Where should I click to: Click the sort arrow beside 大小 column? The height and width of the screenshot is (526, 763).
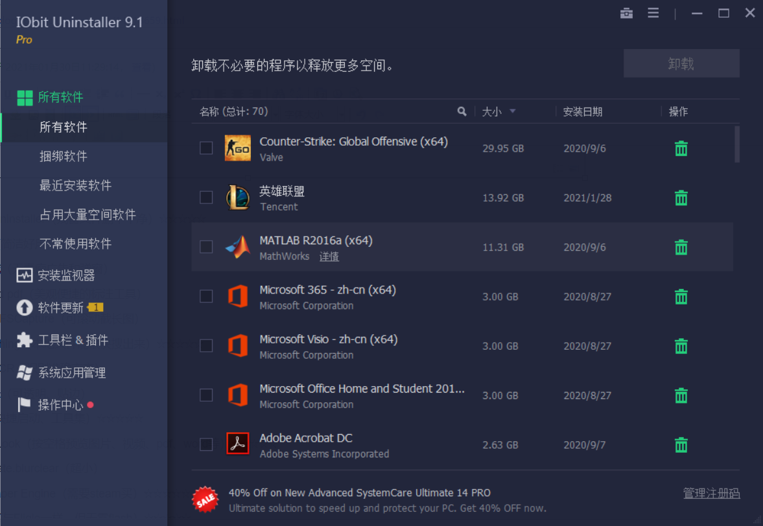click(512, 111)
